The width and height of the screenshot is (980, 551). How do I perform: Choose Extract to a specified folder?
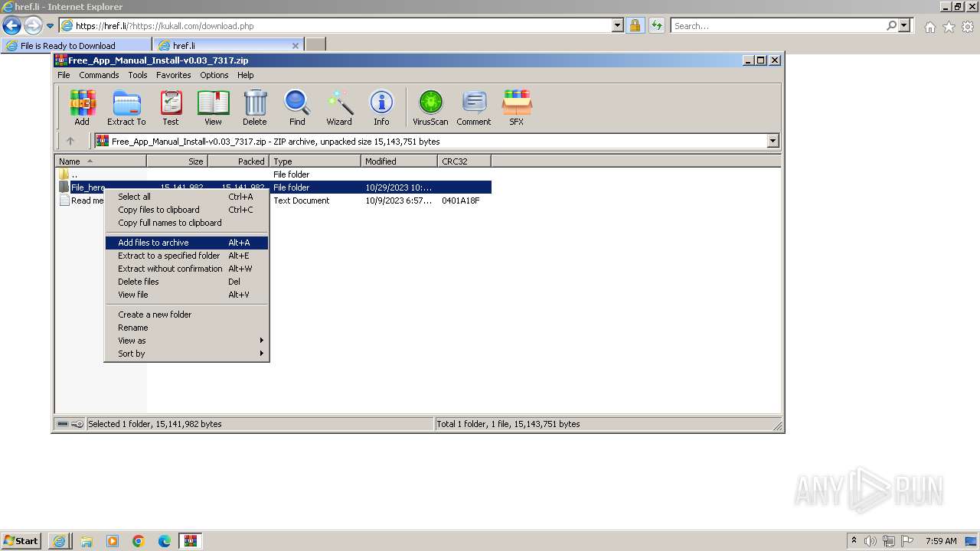coord(187,256)
